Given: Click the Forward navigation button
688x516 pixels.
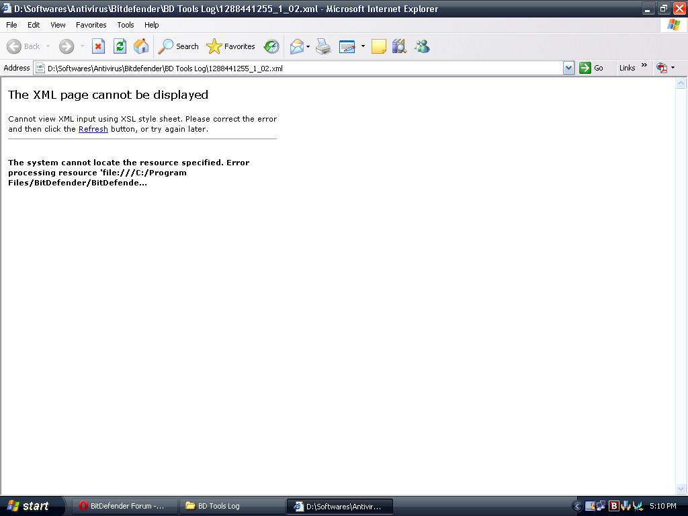Looking at the screenshot, I should (67, 46).
